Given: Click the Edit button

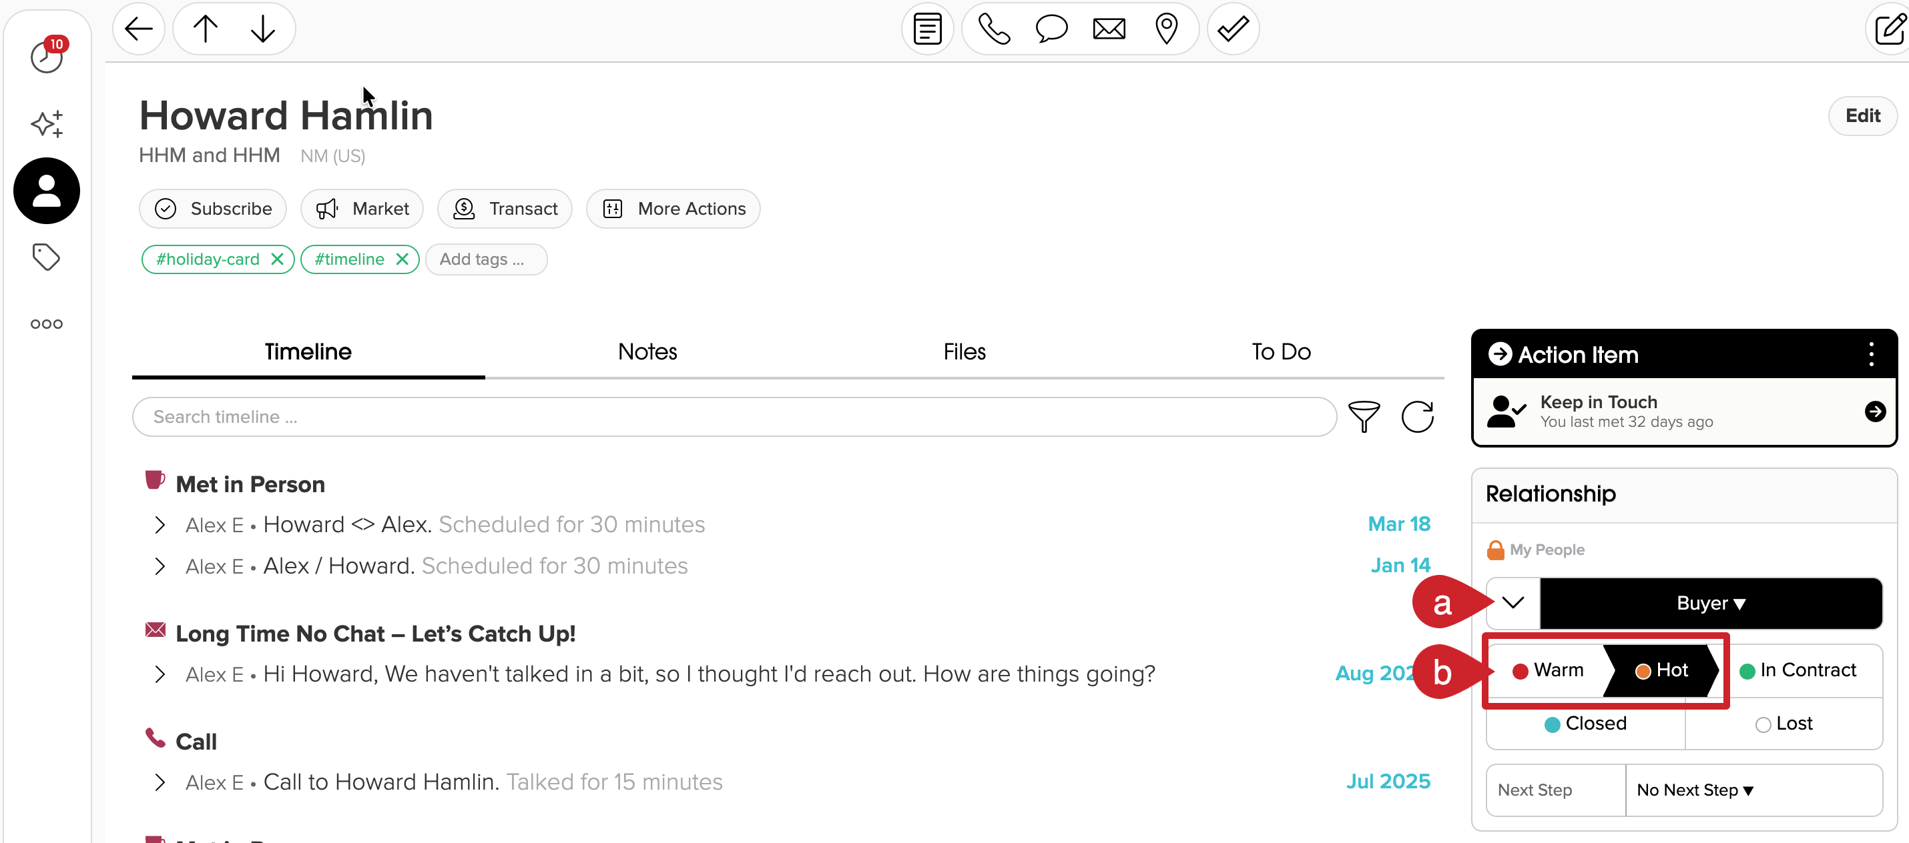Looking at the screenshot, I should (x=1862, y=115).
